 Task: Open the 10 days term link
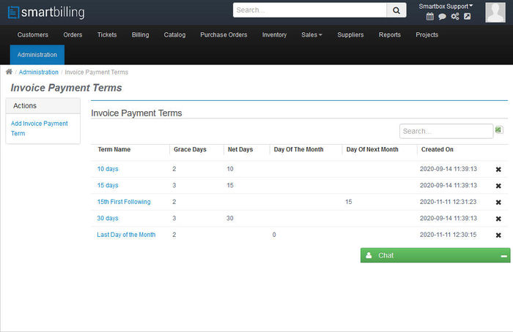(108, 169)
